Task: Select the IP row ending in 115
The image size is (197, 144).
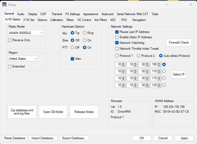Action: pos(164,78)
